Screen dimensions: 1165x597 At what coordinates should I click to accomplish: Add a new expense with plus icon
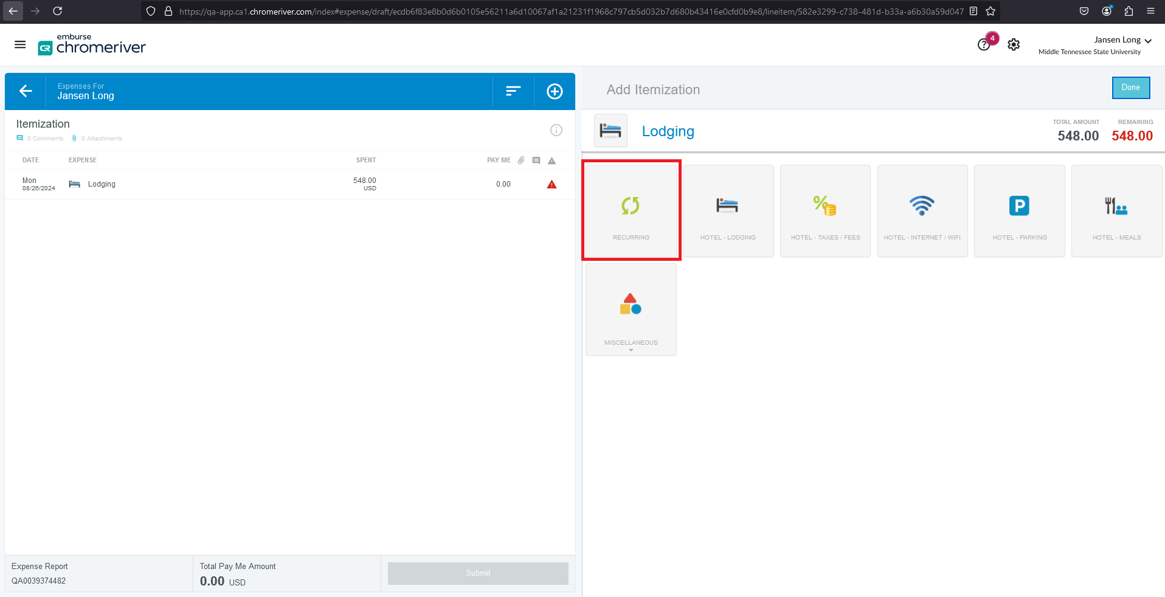click(555, 91)
